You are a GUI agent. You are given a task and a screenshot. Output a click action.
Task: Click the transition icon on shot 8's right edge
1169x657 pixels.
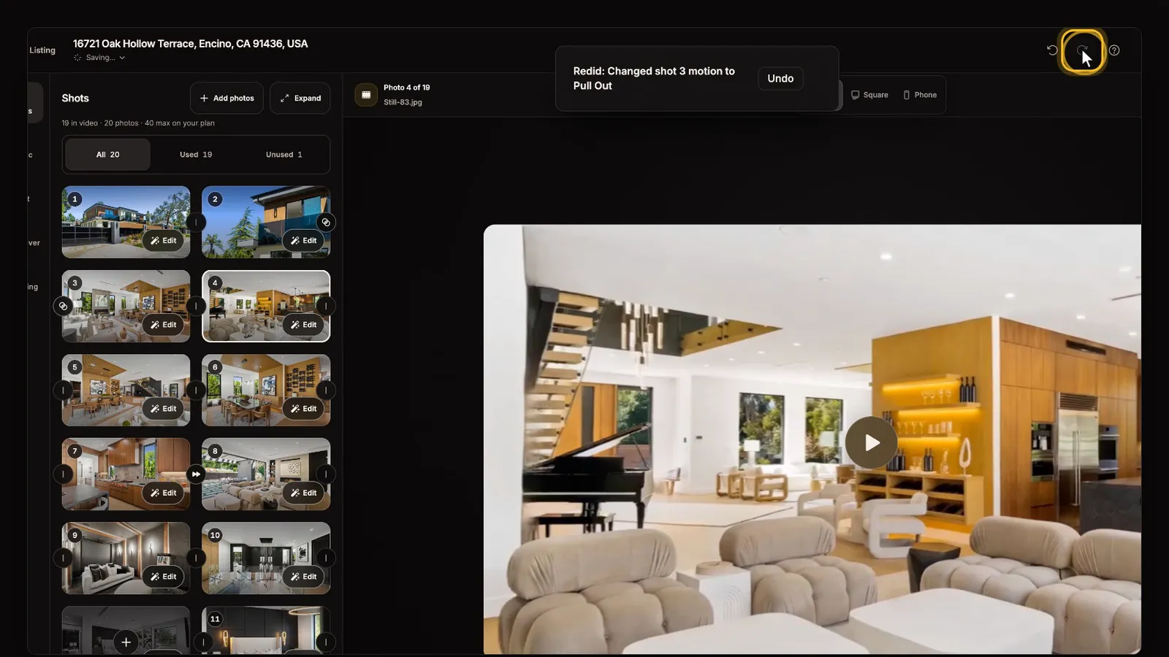[x=326, y=474]
